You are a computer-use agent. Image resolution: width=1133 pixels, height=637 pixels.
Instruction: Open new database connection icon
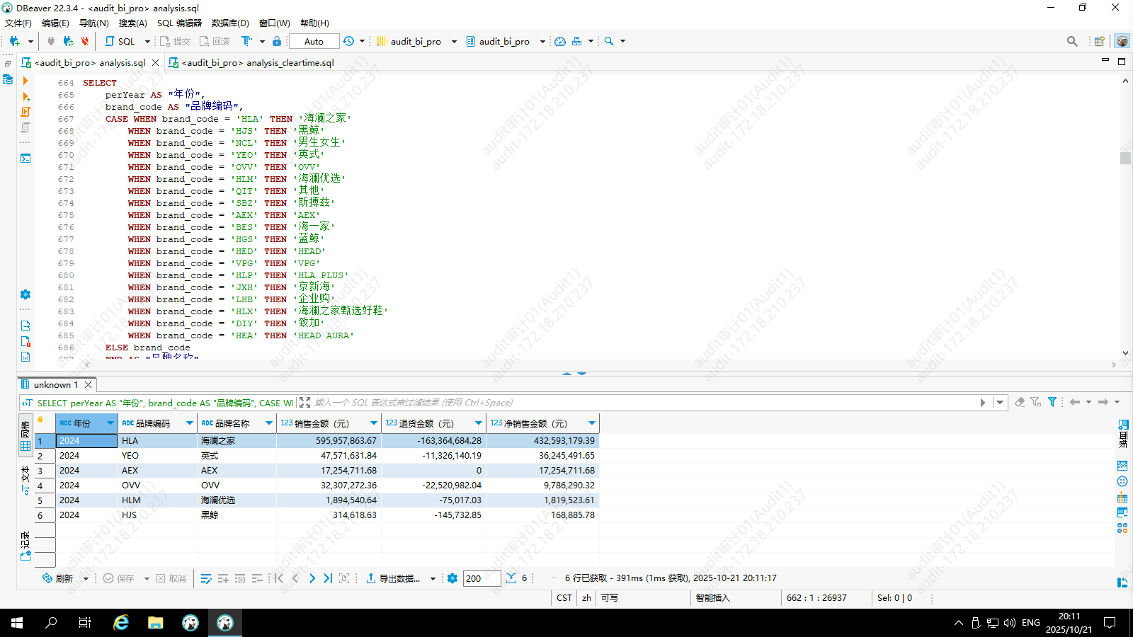pyautogui.click(x=14, y=41)
